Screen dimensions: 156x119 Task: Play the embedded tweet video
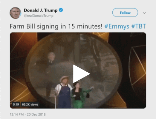[x=81, y=74]
